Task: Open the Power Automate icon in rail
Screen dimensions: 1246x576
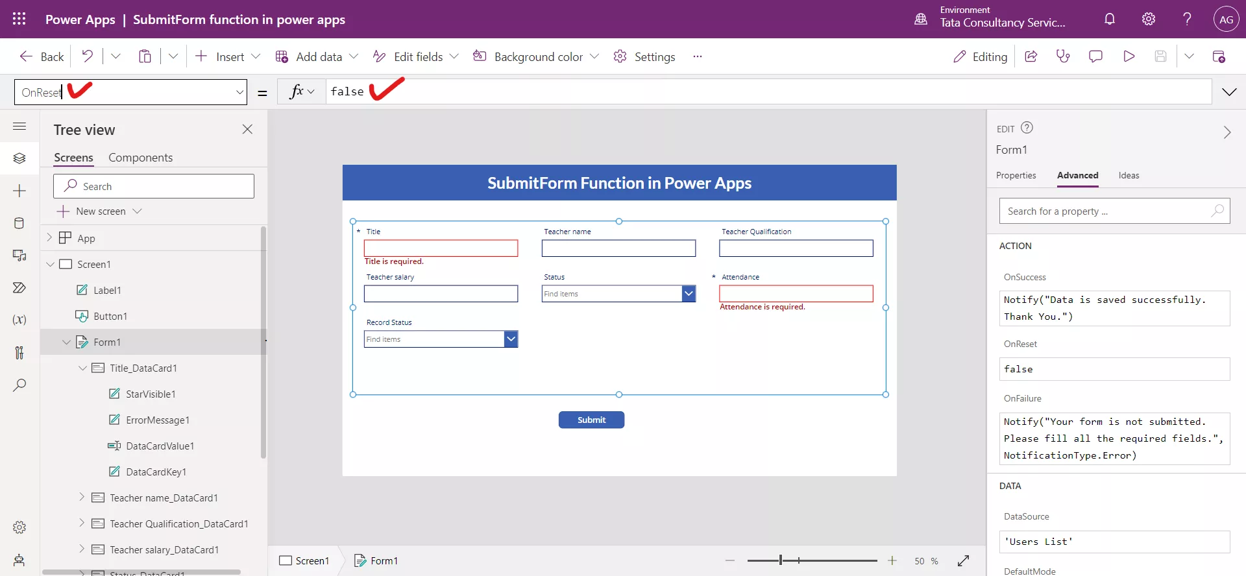Action: (x=19, y=287)
